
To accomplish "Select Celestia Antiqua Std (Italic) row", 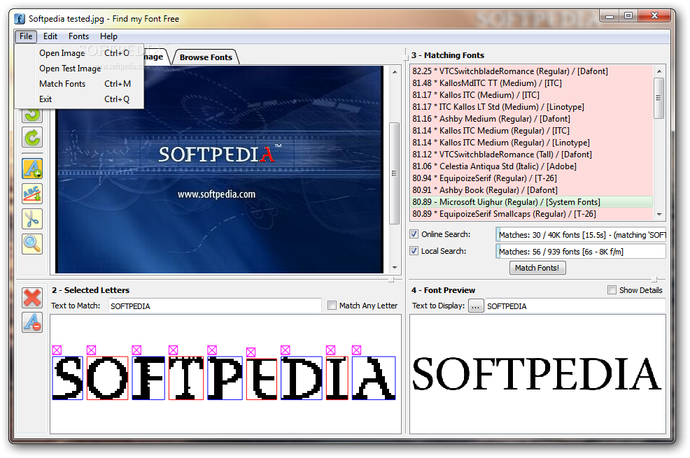I will [532, 166].
